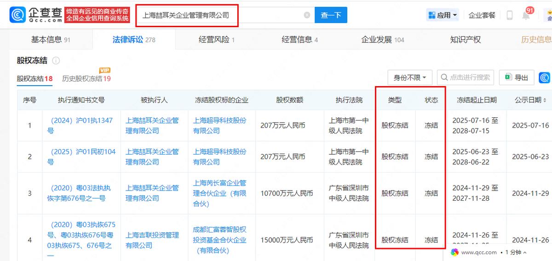The image size is (552, 261).
Task: Click the blue Qcc round icon beside 导出
Action: [x=545, y=78]
